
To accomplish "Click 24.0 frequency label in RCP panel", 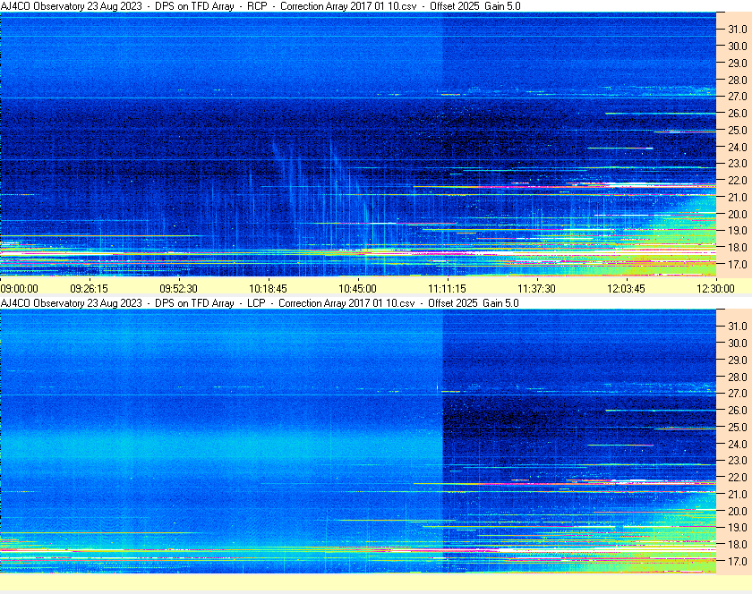I will tap(737, 147).
